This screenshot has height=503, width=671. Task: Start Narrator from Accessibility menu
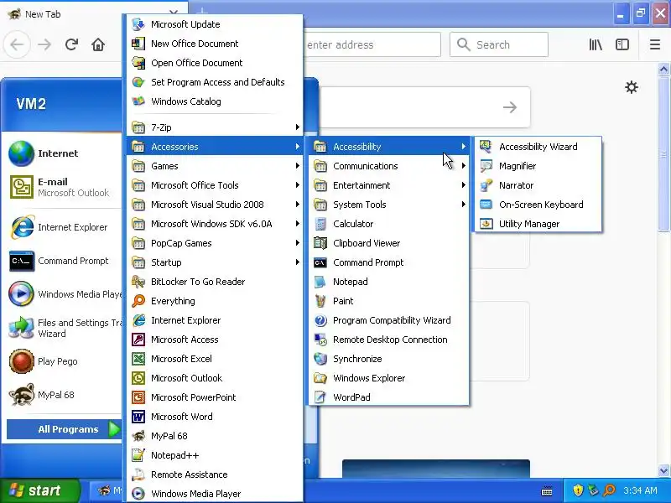tap(538, 185)
